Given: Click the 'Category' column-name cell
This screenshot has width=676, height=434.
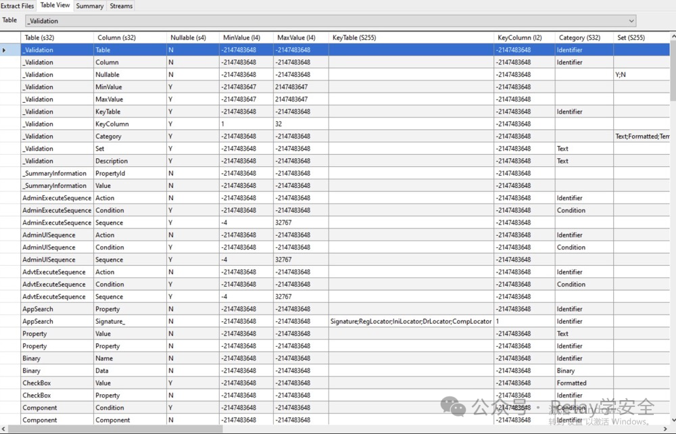Looking at the screenshot, I should pos(130,136).
